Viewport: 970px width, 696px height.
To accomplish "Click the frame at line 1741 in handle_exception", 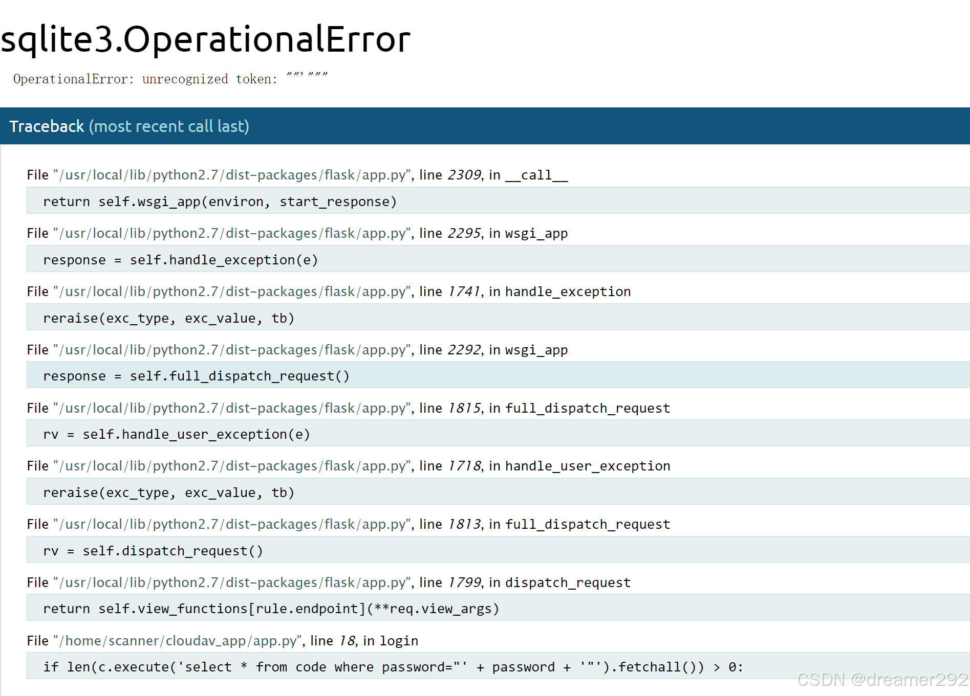I will pos(328,291).
